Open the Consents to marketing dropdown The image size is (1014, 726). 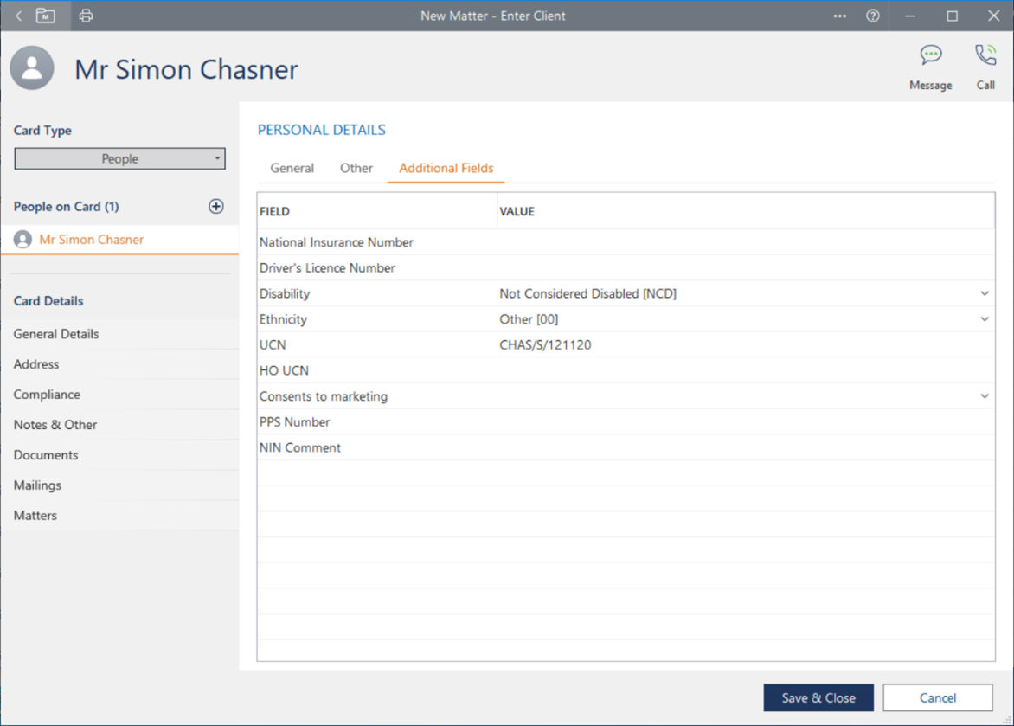click(984, 396)
